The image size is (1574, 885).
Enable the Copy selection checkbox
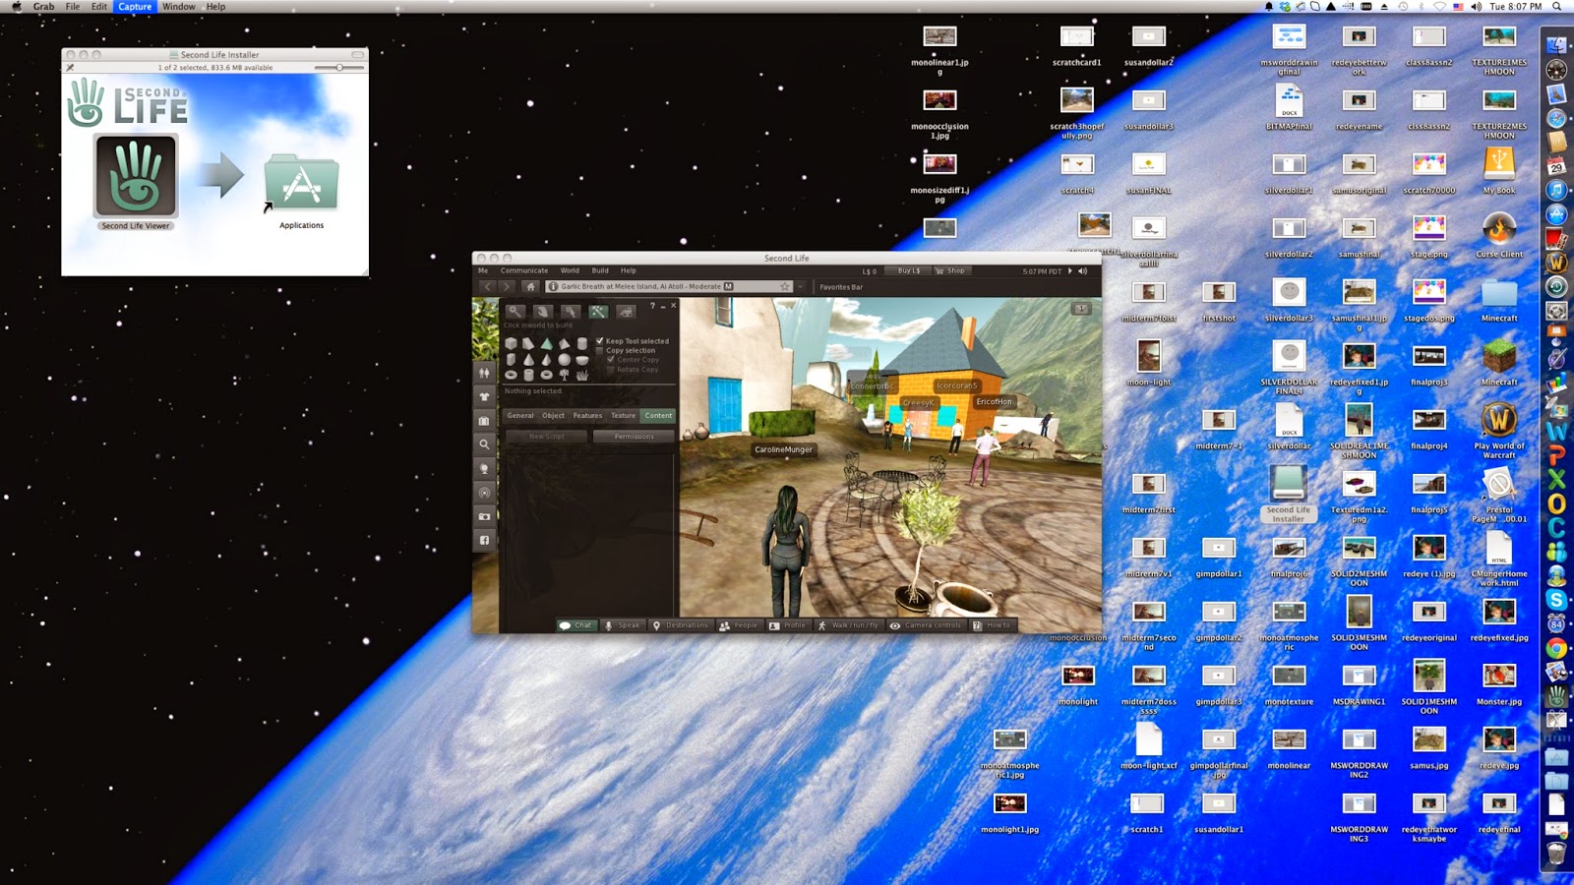(x=599, y=350)
